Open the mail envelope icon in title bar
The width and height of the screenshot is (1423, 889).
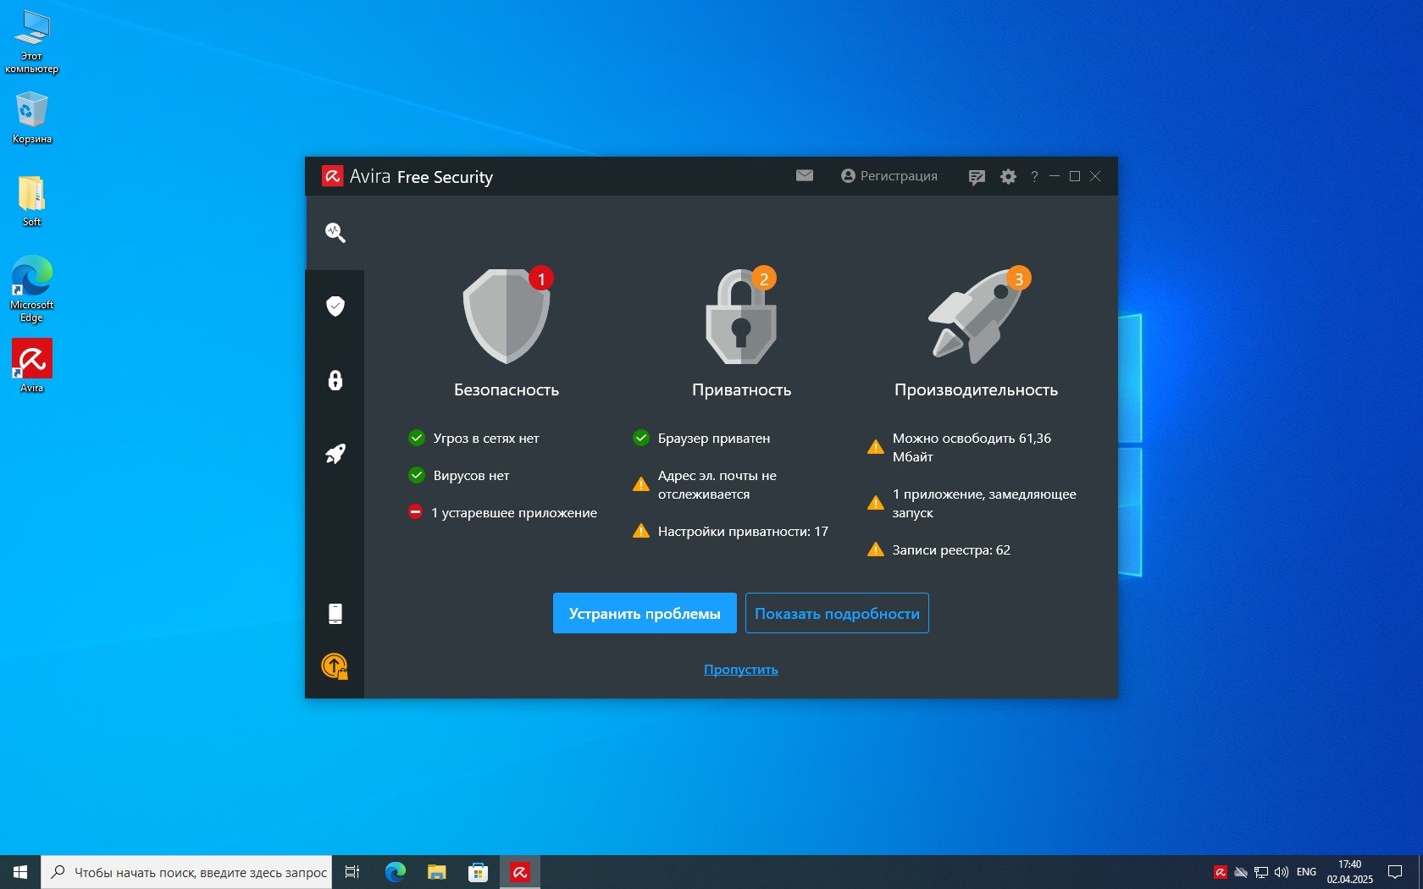[x=805, y=176]
